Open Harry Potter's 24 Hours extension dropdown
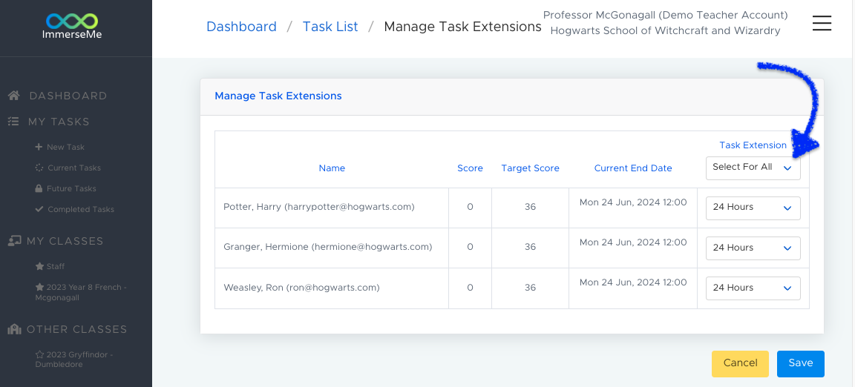 [753, 208]
